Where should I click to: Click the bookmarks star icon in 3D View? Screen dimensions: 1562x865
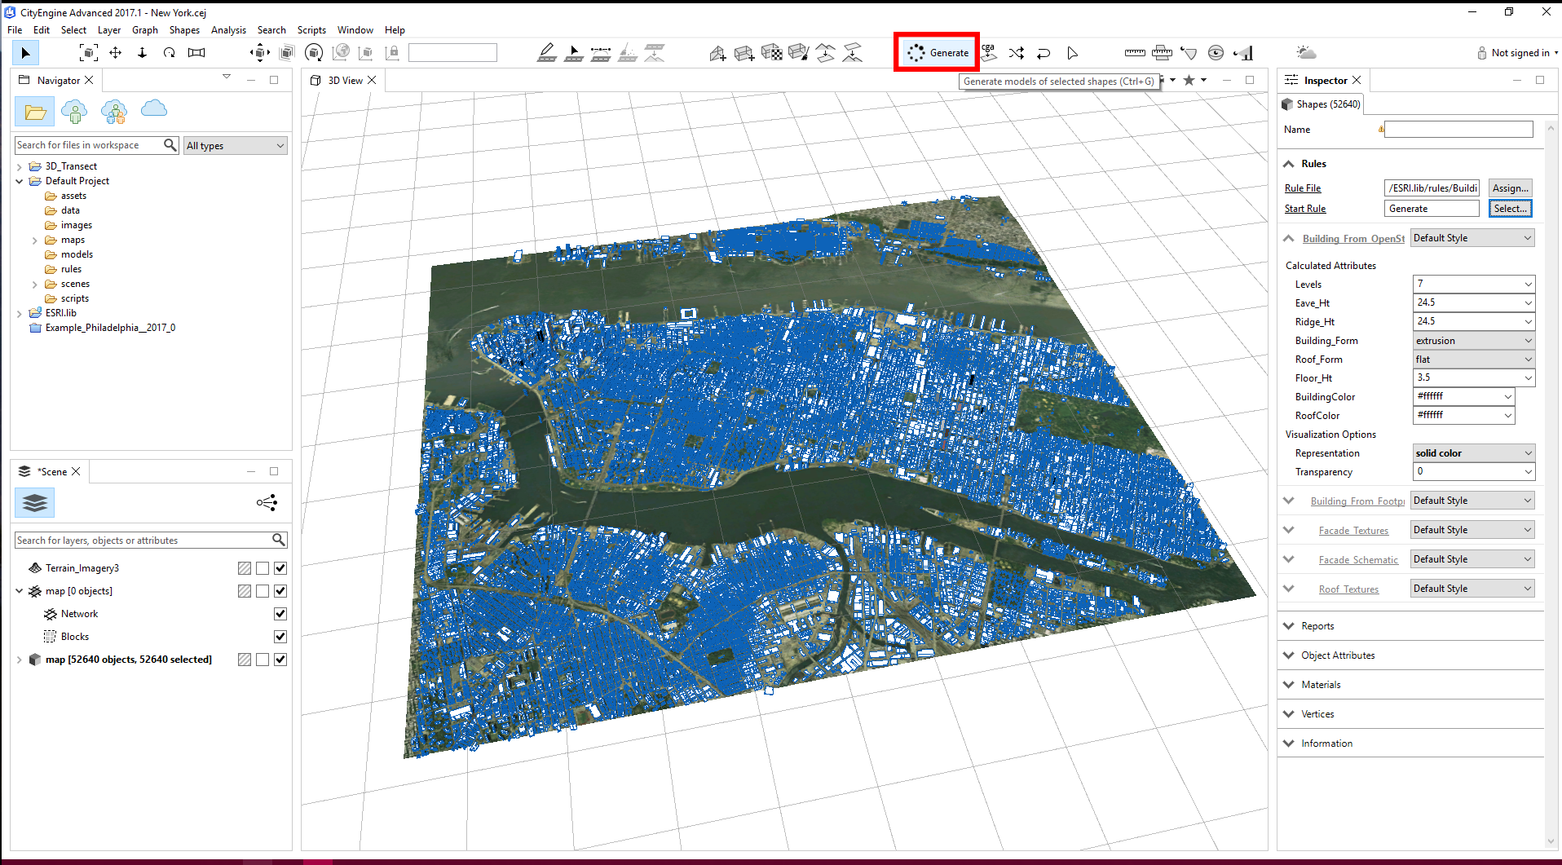(x=1189, y=80)
